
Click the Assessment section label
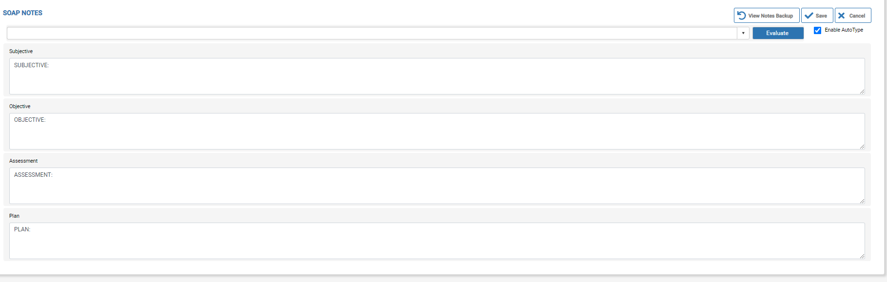click(23, 161)
